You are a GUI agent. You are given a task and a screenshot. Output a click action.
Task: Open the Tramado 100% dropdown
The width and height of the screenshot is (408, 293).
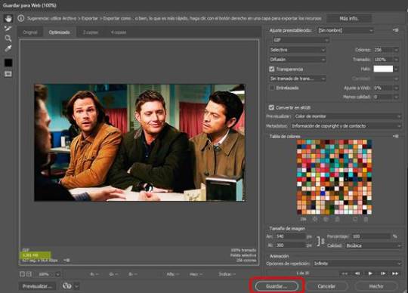point(386,59)
